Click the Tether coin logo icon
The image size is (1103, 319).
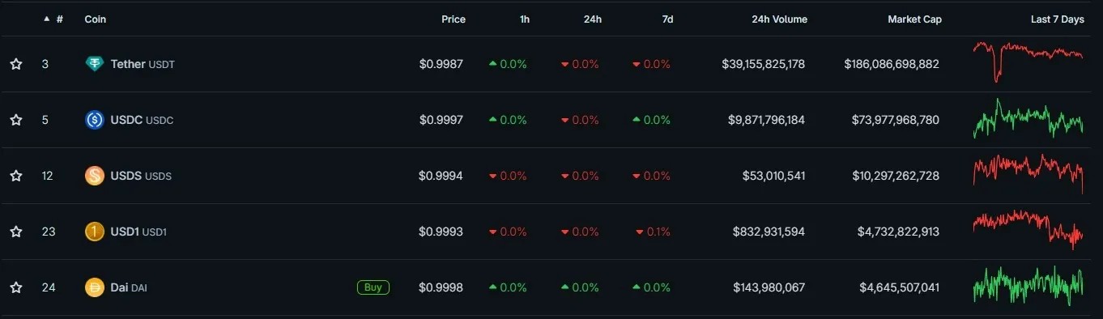pos(95,64)
